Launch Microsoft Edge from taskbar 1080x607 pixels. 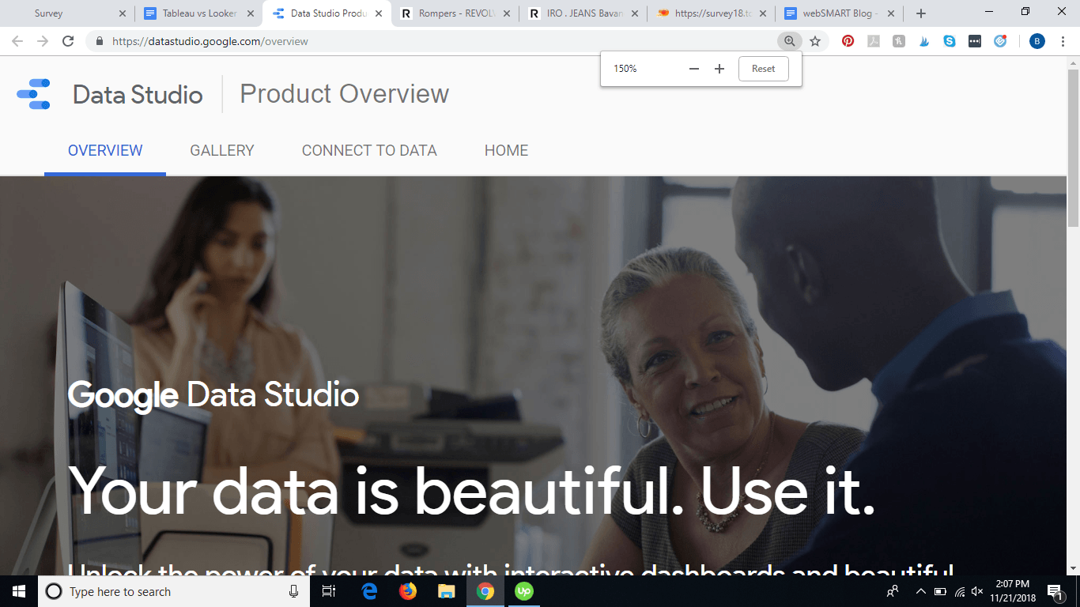[369, 591]
